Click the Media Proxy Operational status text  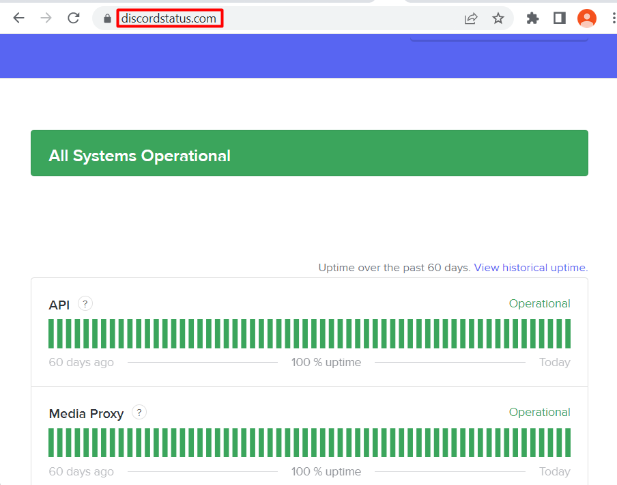click(539, 412)
